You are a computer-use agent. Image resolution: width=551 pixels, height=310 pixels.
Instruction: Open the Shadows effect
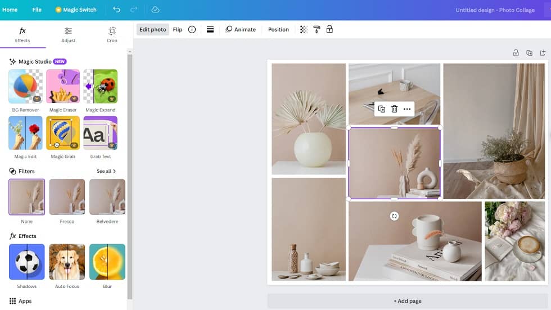point(27,262)
